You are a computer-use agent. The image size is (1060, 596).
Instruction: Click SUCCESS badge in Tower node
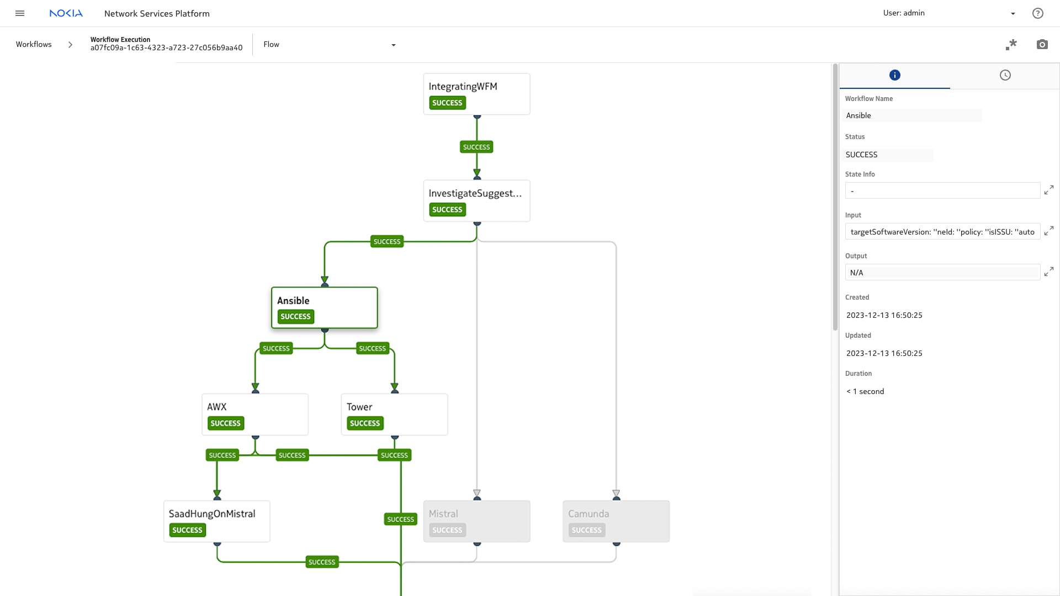pos(365,423)
